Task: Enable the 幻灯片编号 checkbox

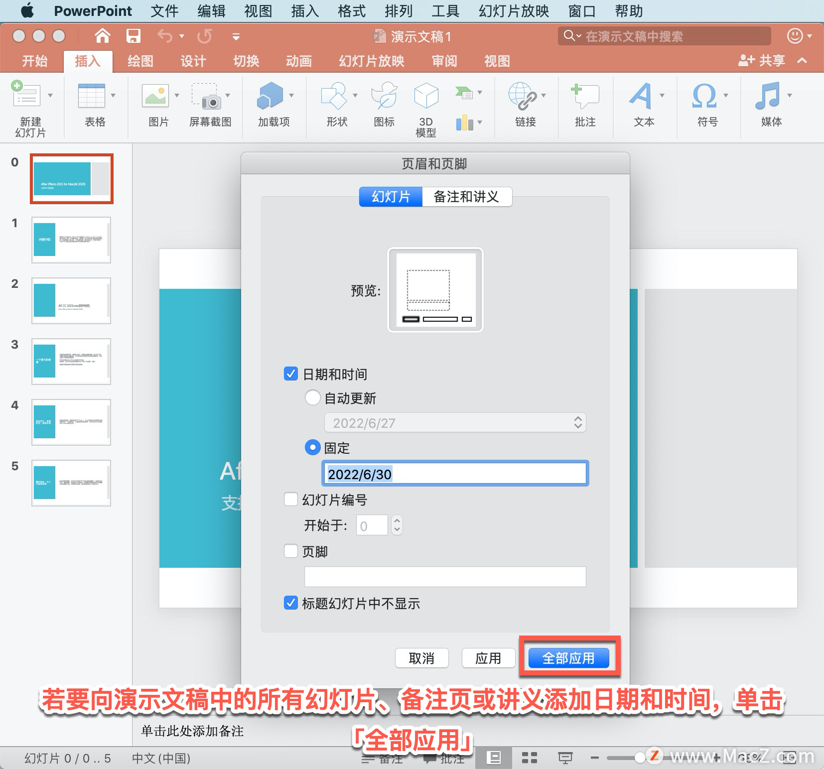Action: [x=291, y=499]
